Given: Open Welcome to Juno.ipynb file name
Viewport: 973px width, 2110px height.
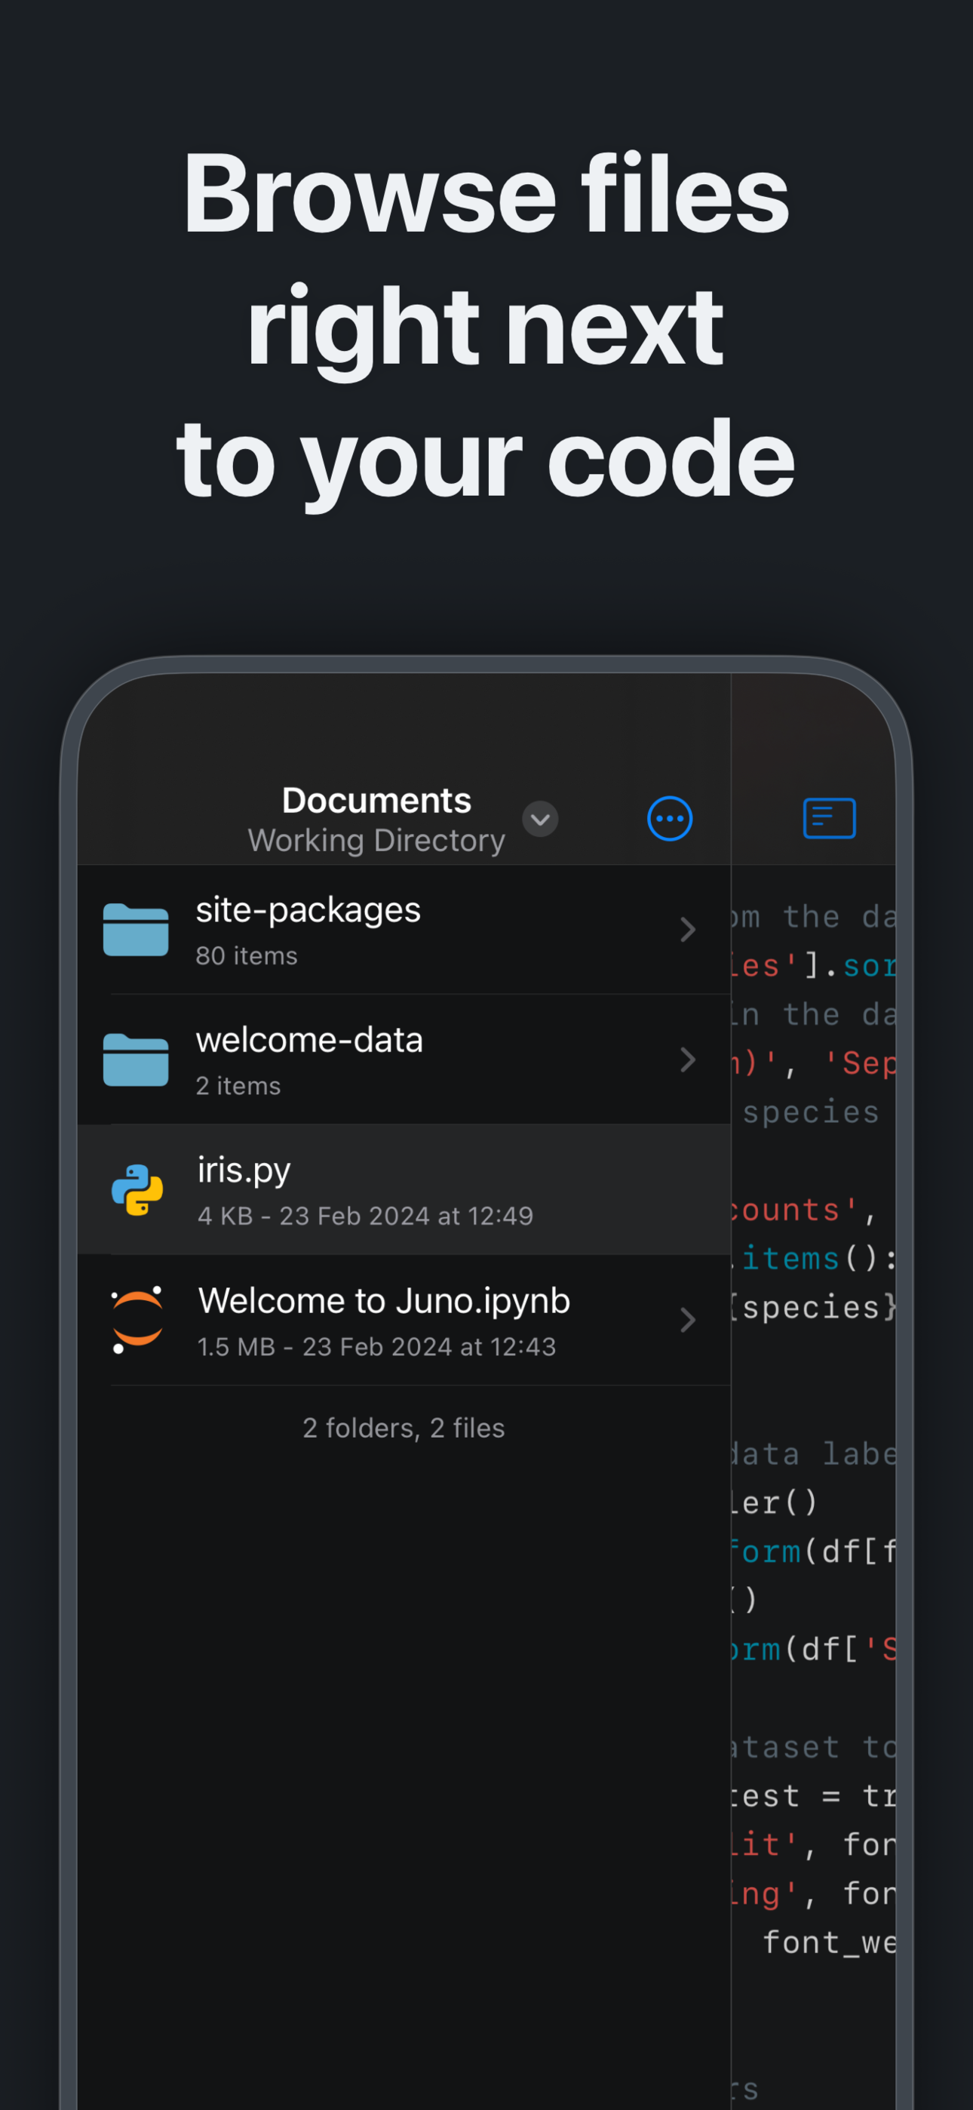Looking at the screenshot, I should 383,1301.
